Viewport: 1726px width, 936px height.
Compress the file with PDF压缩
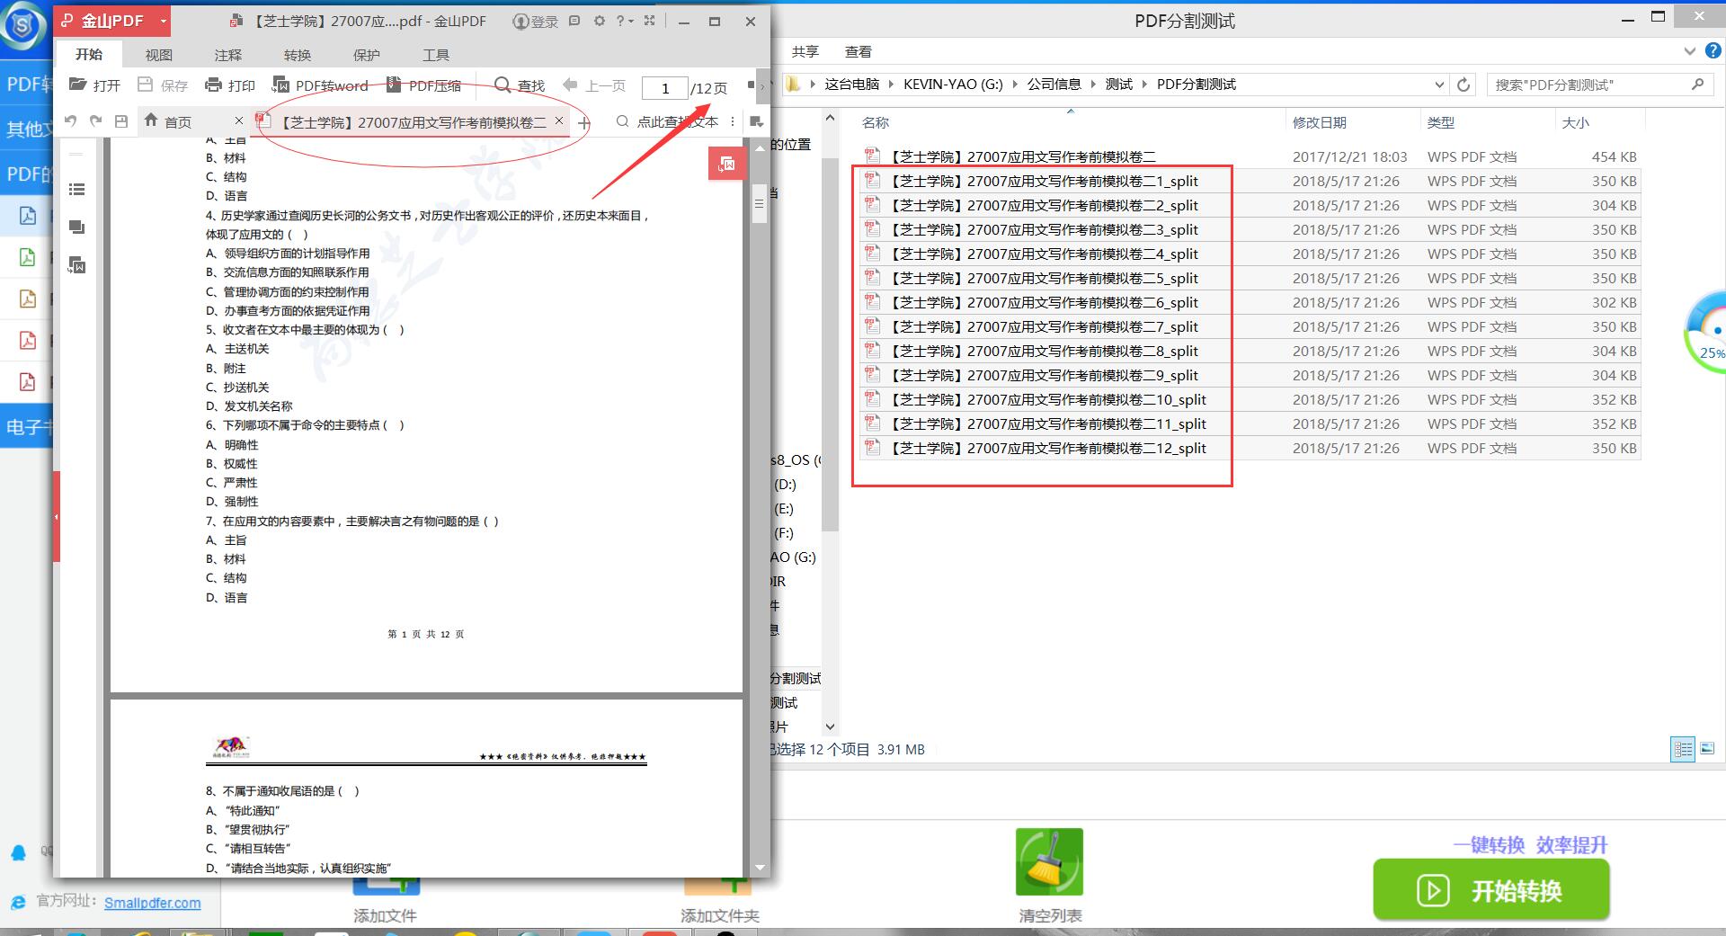coord(423,85)
